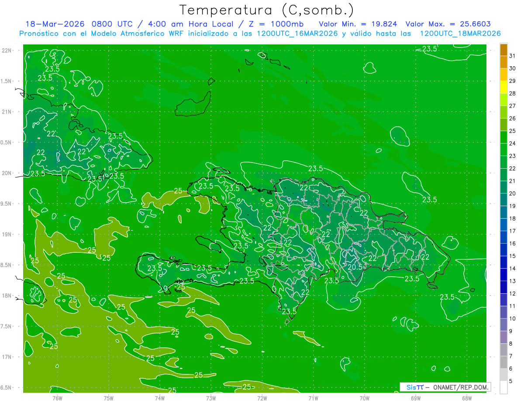The height and width of the screenshot is (404, 524).
Task: Click the dark orange swatch above legend 31
Action: coord(503,49)
